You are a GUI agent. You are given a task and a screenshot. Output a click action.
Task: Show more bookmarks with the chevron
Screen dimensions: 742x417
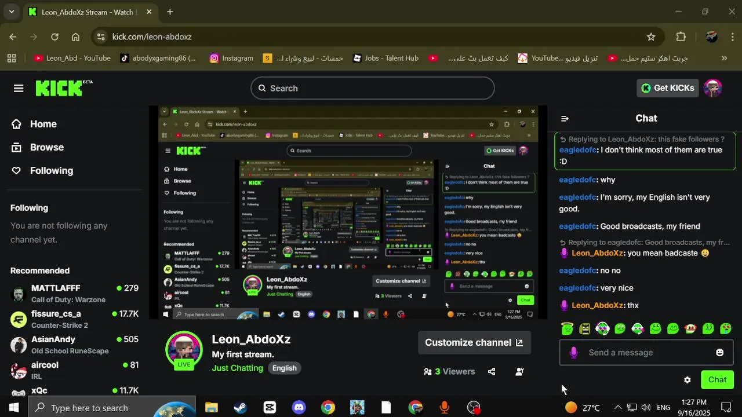tap(724, 58)
